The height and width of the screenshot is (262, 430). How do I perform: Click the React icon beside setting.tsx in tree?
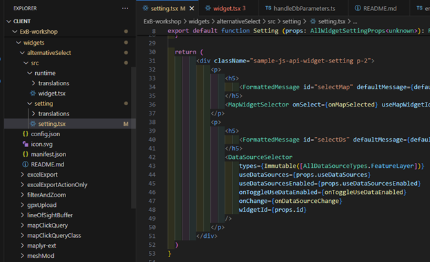coord(33,124)
